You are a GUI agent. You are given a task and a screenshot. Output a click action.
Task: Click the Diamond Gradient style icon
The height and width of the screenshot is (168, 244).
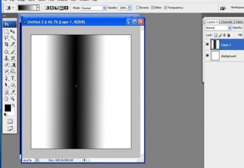66,8
